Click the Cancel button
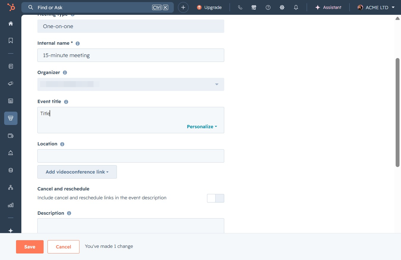 [x=63, y=247]
